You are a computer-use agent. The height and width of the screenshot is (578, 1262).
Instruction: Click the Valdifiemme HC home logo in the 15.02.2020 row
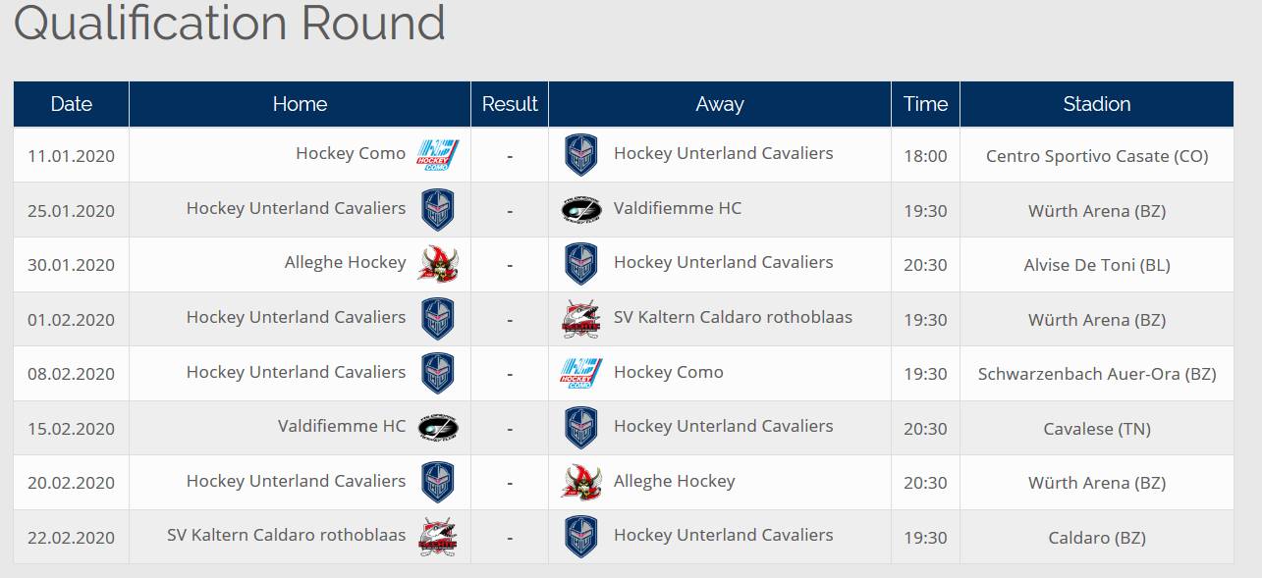pyautogui.click(x=438, y=428)
